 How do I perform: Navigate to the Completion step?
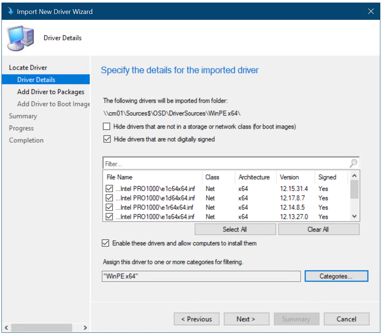tap(26, 140)
